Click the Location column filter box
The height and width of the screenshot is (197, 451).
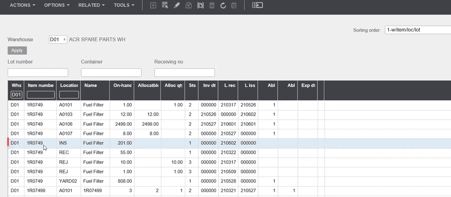coord(69,95)
